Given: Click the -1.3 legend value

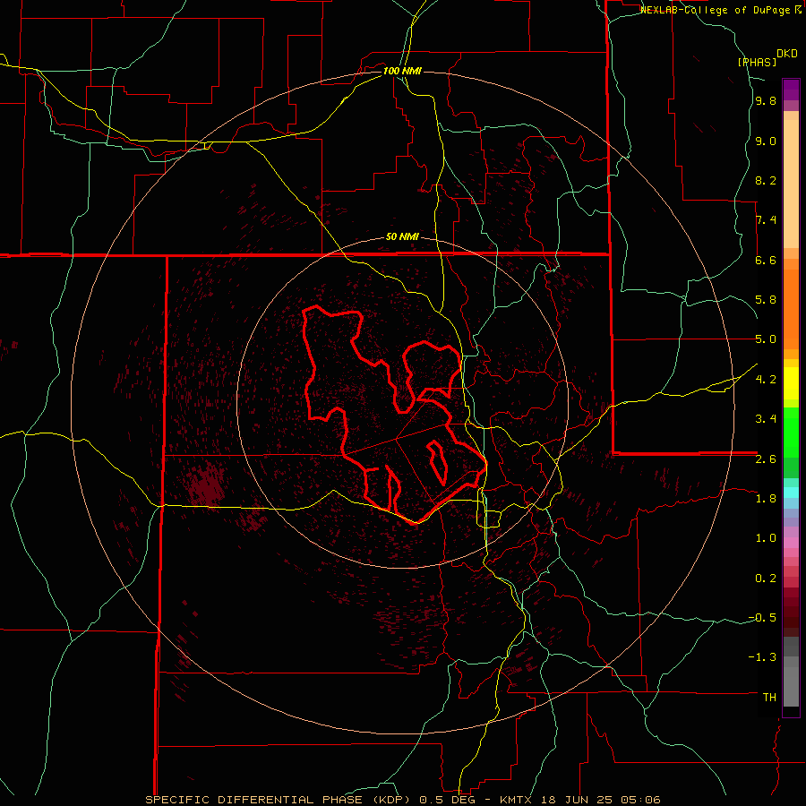Looking at the screenshot, I should pos(762,657).
